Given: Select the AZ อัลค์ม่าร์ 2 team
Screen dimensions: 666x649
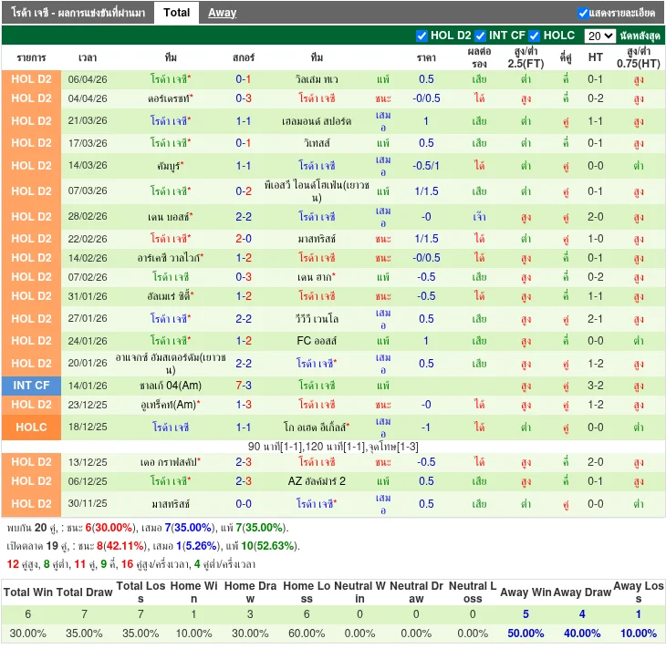Looking at the screenshot, I should (x=317, y=481).
